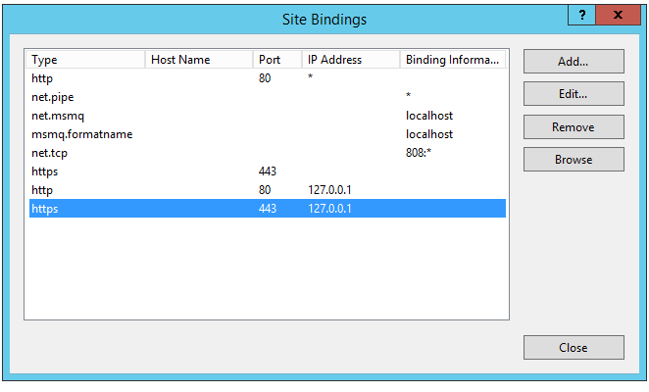Click the Browse button

(x=574, y=159)
